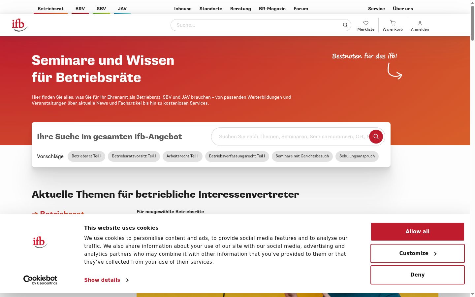Click the page vertical scrollbar thumb
475x297 pixels.
[472, 23]
